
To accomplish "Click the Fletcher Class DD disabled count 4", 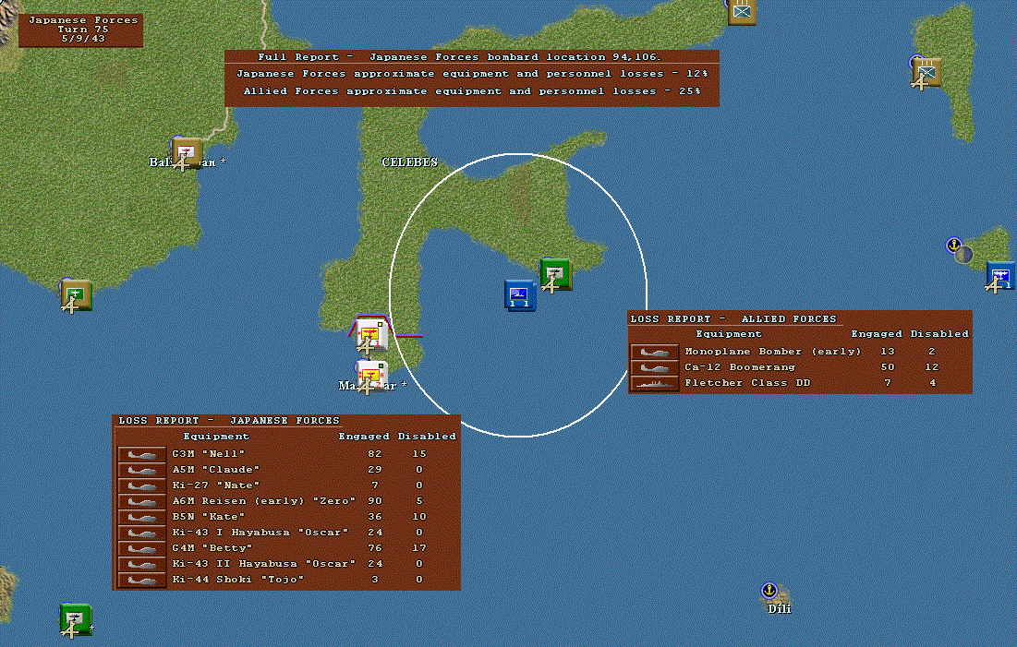I will click(933, 383).
